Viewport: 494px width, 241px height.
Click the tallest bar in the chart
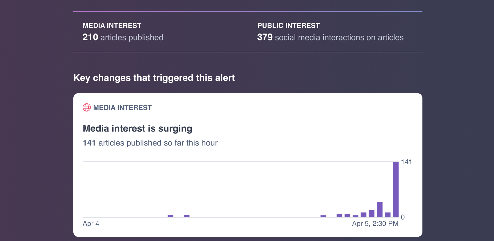click(396, 189)
